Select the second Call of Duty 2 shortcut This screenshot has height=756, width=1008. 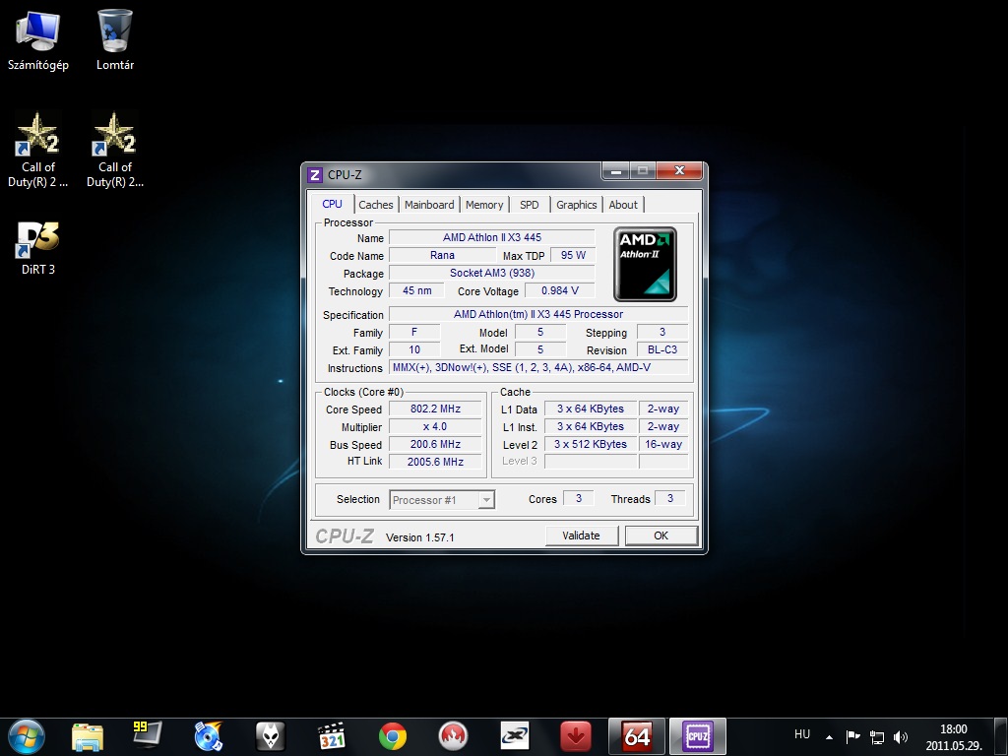115,150
